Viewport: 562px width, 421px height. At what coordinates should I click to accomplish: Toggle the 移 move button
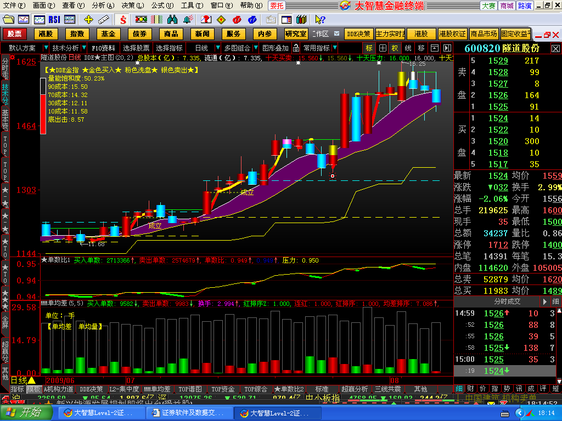click(x=421, y=48)
